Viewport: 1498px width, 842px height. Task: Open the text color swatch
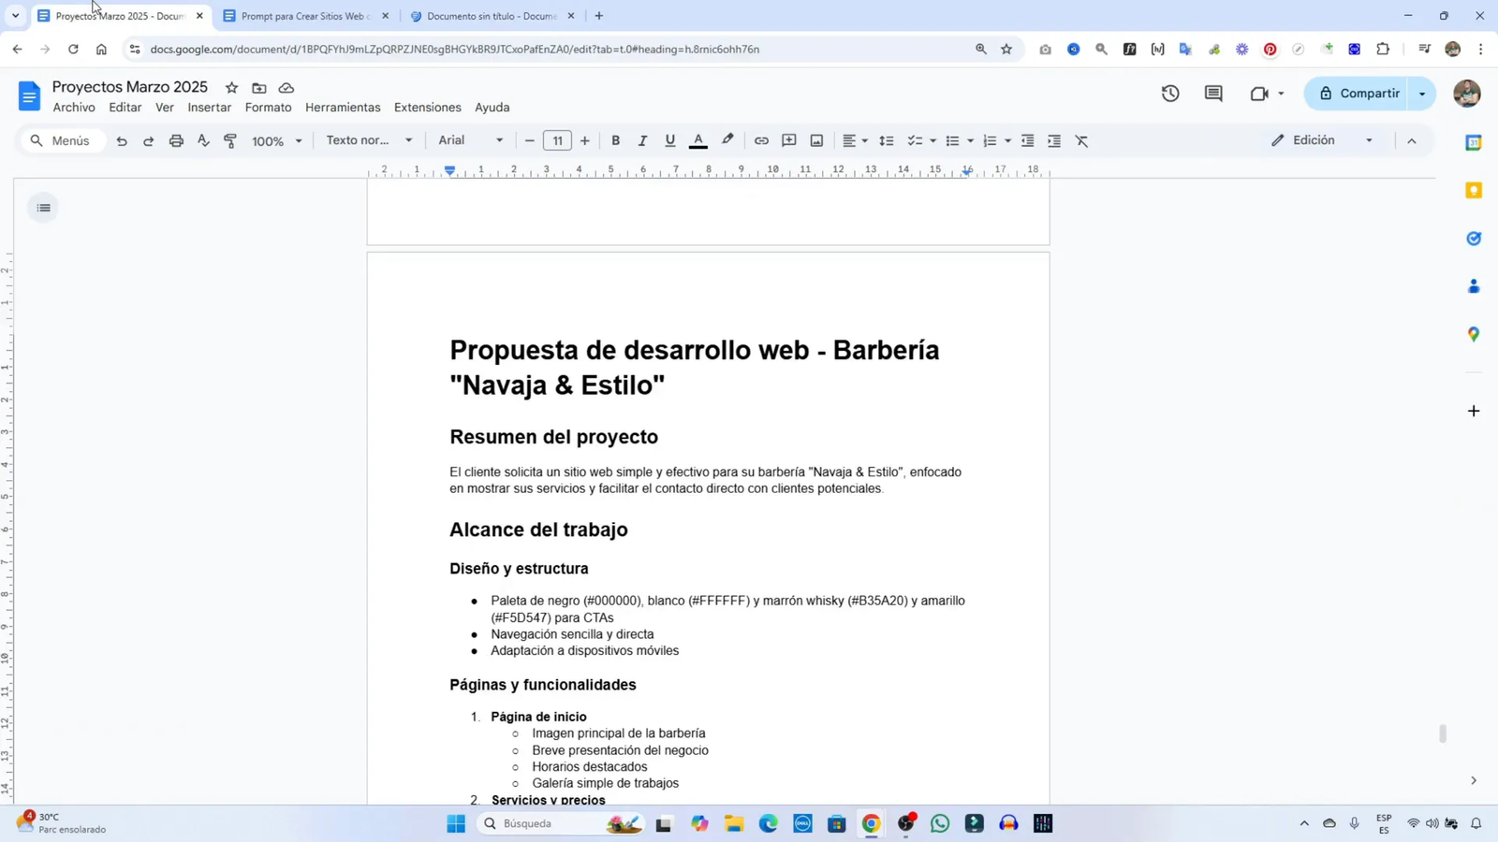pos(699,140)
